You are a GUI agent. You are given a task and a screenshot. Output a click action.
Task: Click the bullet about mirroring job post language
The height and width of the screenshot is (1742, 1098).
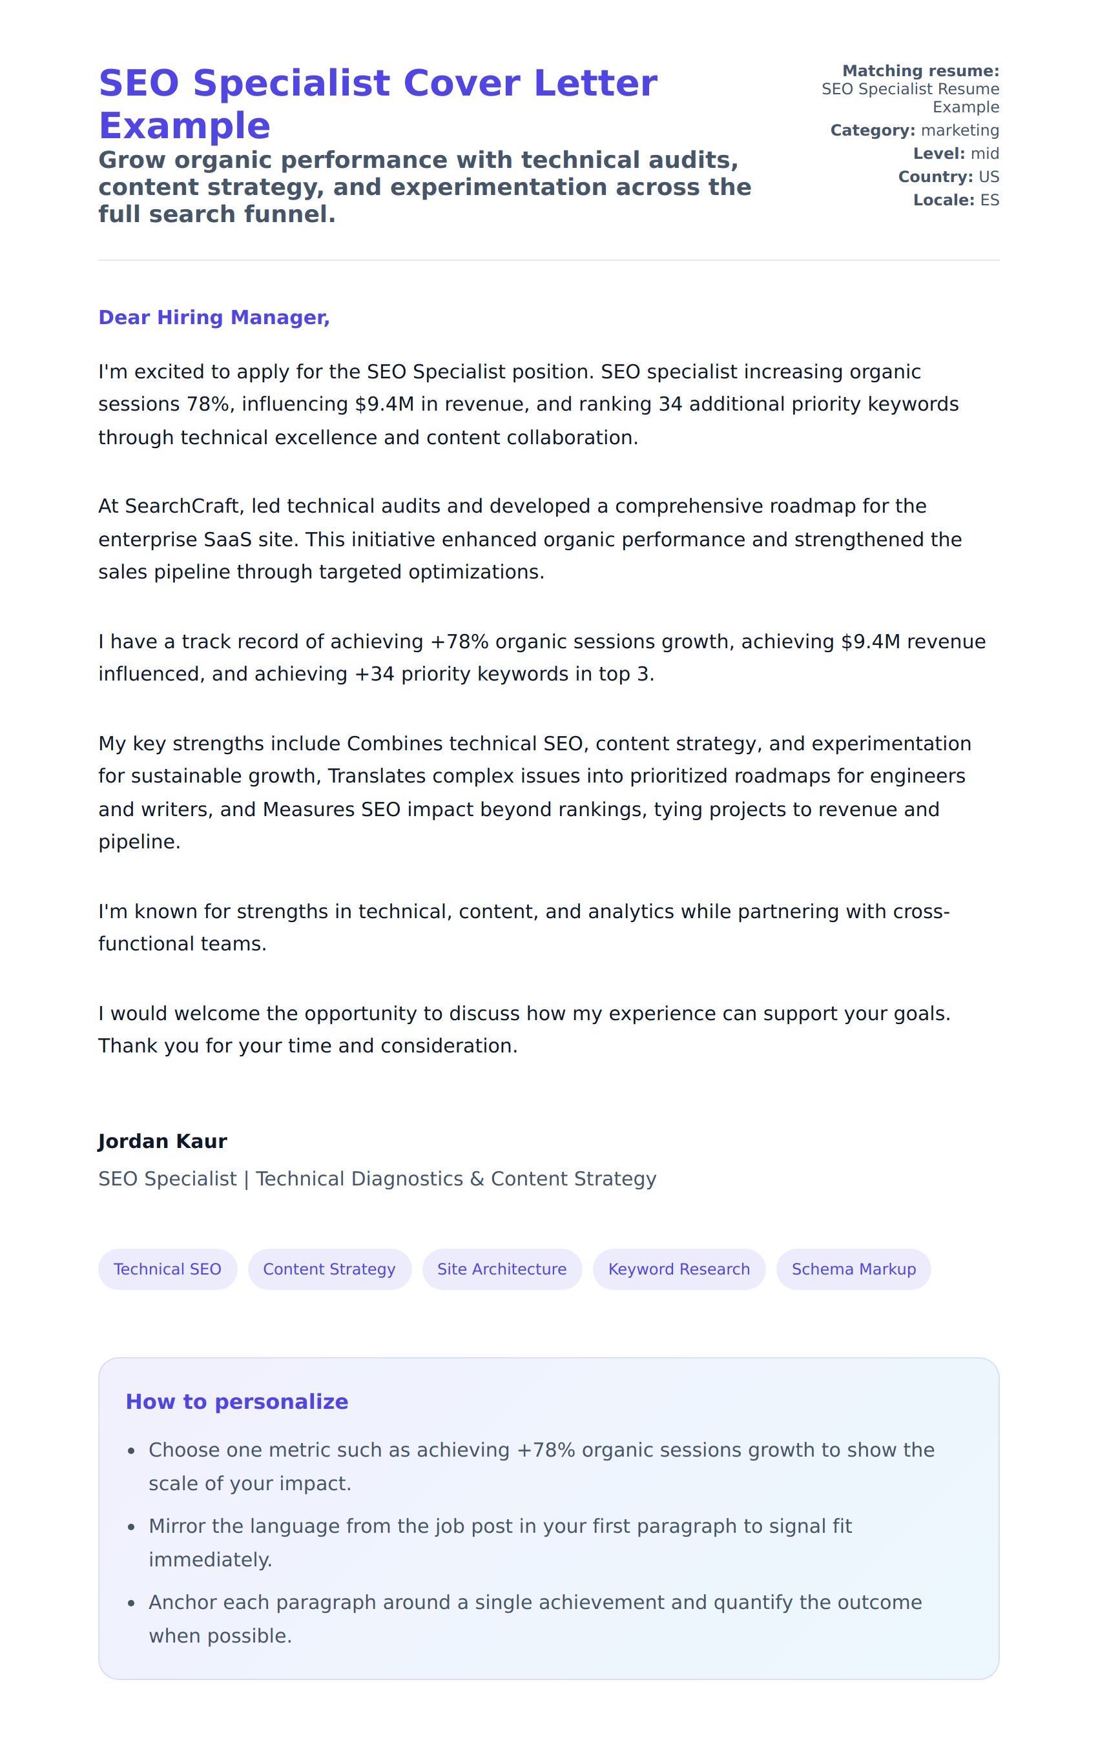pyautogui.click(x=499, y=1542)
